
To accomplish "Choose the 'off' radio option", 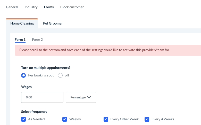I will pos(60,75).
